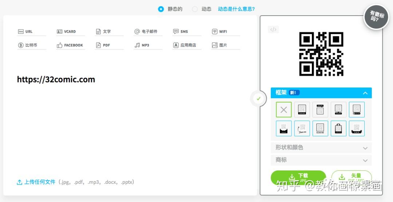
Task: Select frame with speech bubble above QR
Action: pos(320,110)
